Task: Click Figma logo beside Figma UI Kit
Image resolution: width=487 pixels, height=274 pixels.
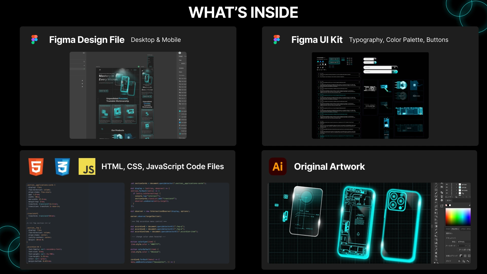Action: (x=277, y=40)
